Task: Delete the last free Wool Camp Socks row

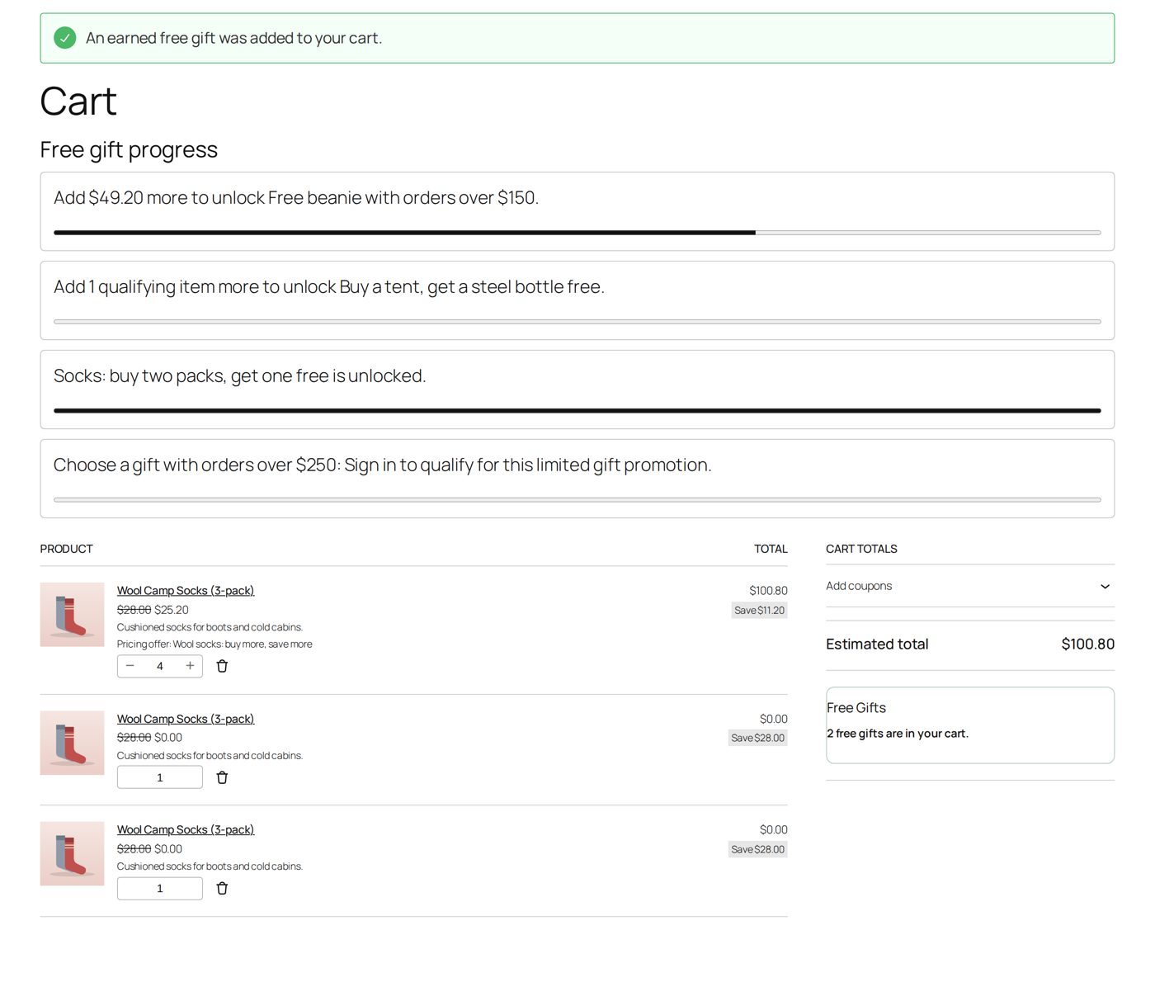Action: [x=222, y=889]
